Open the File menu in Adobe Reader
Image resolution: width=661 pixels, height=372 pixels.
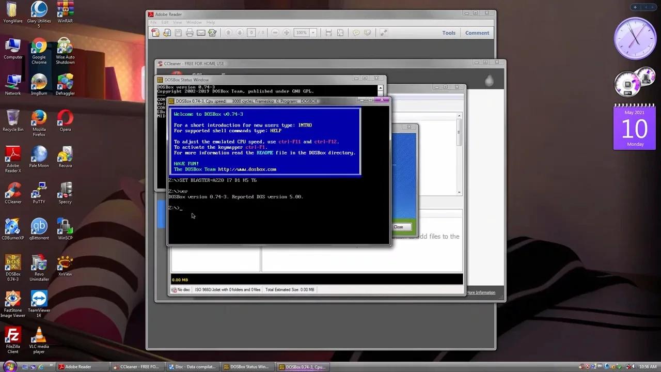point(153,22)
